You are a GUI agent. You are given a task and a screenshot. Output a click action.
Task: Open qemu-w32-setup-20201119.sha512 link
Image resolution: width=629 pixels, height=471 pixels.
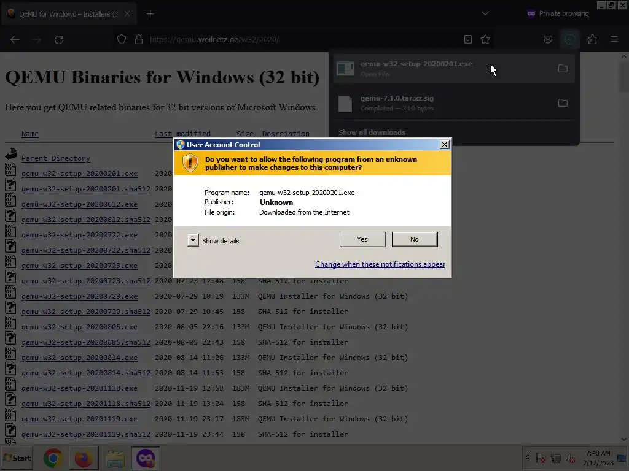(86, 434)
